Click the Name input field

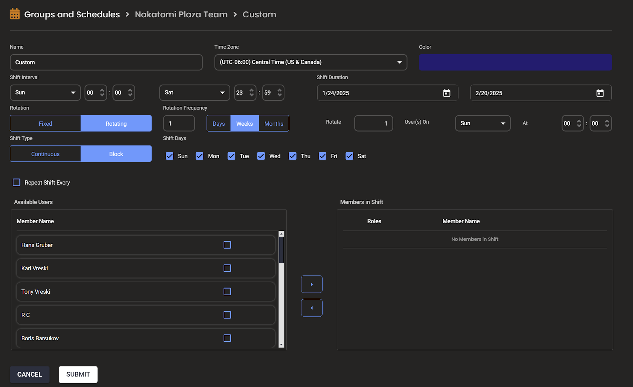click(x=106, y=62)
